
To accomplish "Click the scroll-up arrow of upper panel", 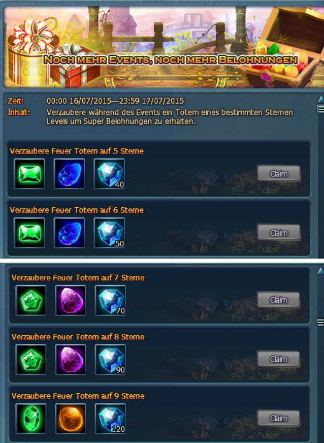I will tap(320, 99).
